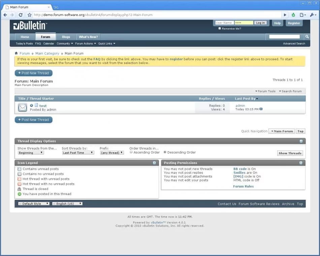Click Contains unread posts legend icon
This screenshot has width=320, height=256.
pyautogui.click(x=20, y=169)
